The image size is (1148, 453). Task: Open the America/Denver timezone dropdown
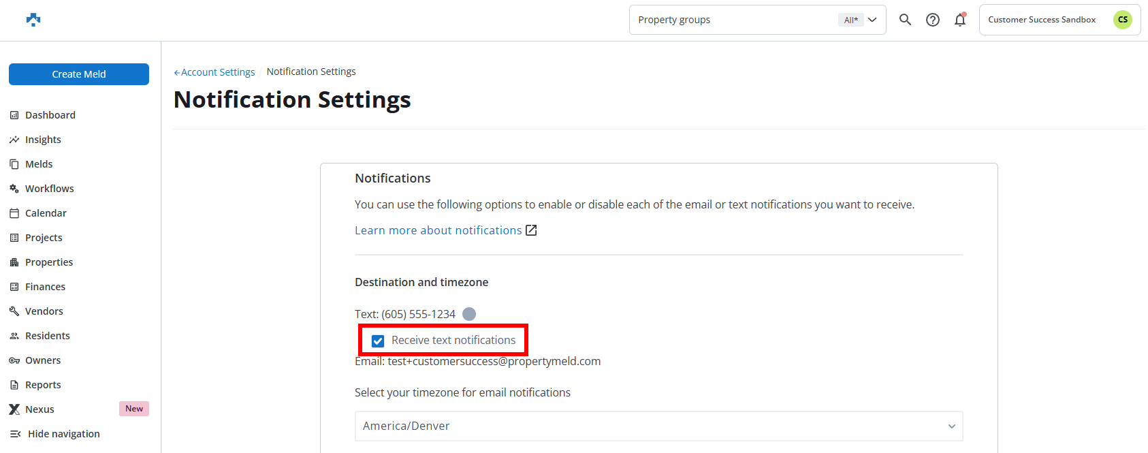[x=658, y=426]
